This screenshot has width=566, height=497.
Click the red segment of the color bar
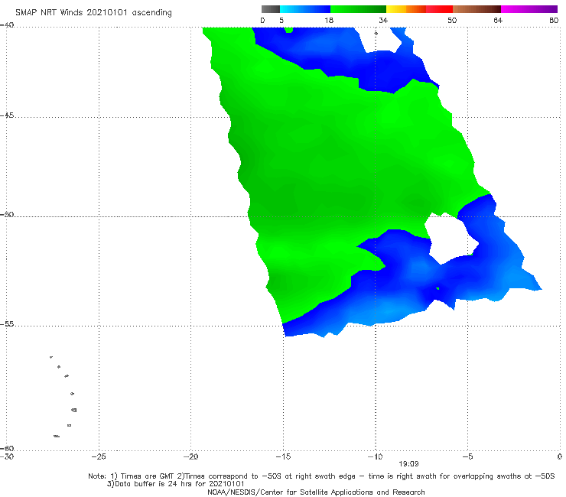(x=439, y=9)
